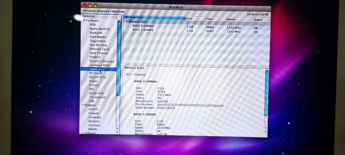Select WWAN under Network
The width and height of the screenshot is (345, 155).
coord(93,129)
